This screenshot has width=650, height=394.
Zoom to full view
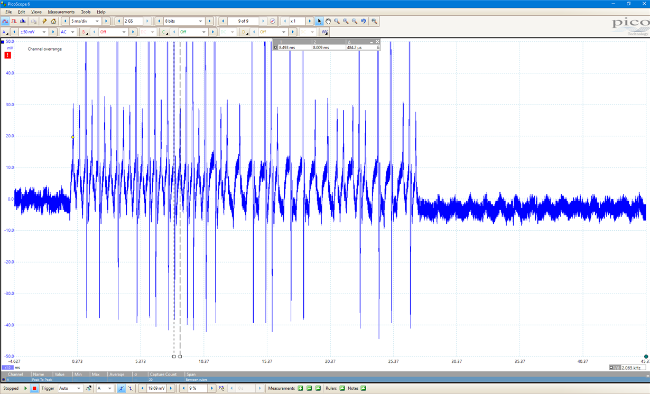tap(374, 21)
